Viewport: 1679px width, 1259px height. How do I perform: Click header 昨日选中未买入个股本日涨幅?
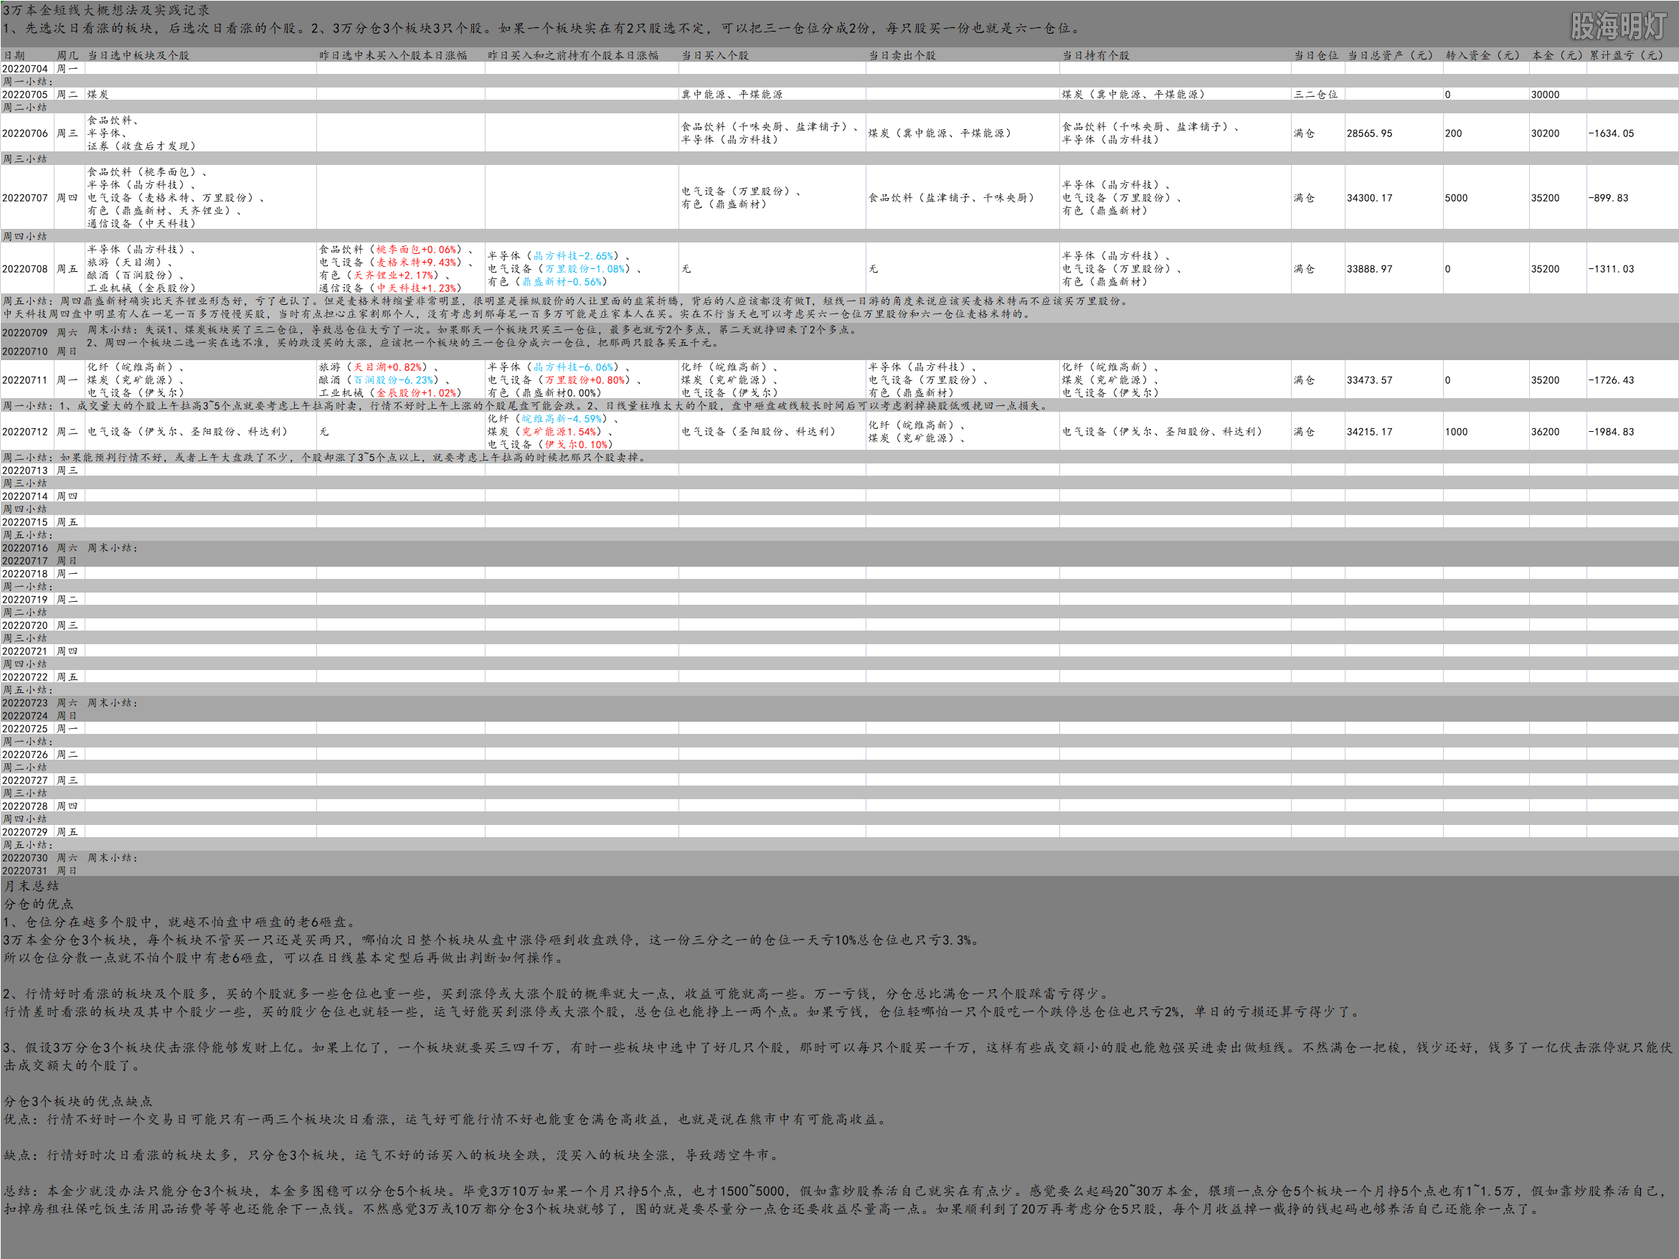pos(393,55)
